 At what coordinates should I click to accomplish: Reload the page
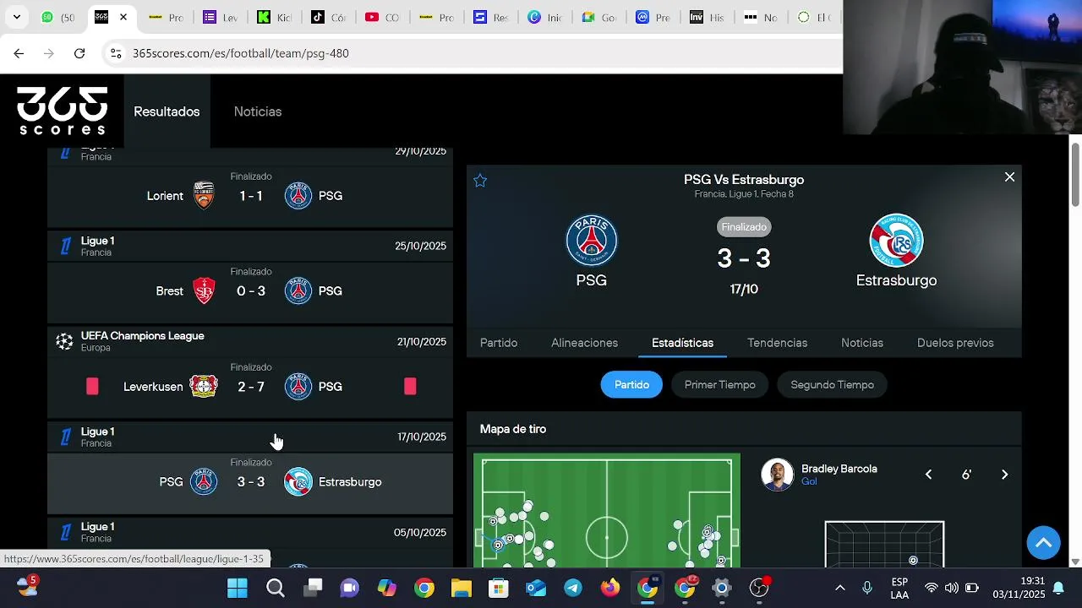(79, 53)
